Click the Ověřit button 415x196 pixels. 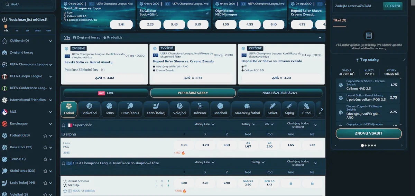click(393, 6)
